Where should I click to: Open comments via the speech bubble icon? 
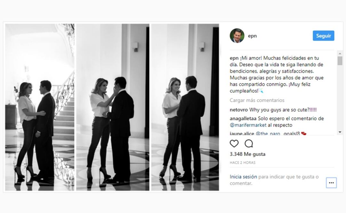[249, 144]
